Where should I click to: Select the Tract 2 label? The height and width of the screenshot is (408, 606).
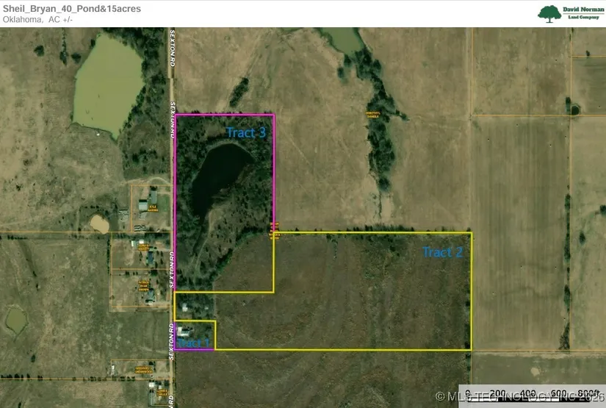tap(442, 252)
